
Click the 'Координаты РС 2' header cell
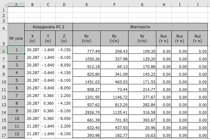click(x=49, y=27)
